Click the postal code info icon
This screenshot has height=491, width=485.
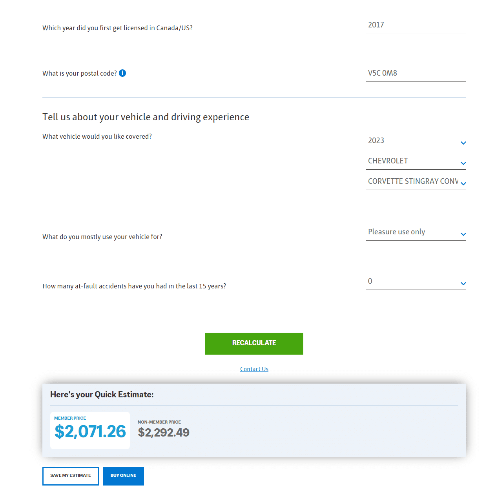click(x=122, y=73)
